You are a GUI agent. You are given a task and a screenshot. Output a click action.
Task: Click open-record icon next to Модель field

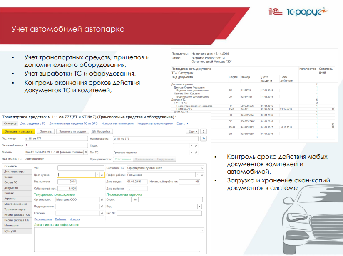[86, 153]
